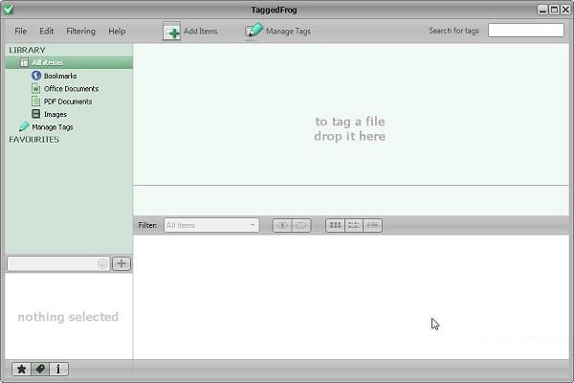This screenshot has width=574, height=383.
Task: Click Manage Tags toolbar label
Action: click(289, 32)
